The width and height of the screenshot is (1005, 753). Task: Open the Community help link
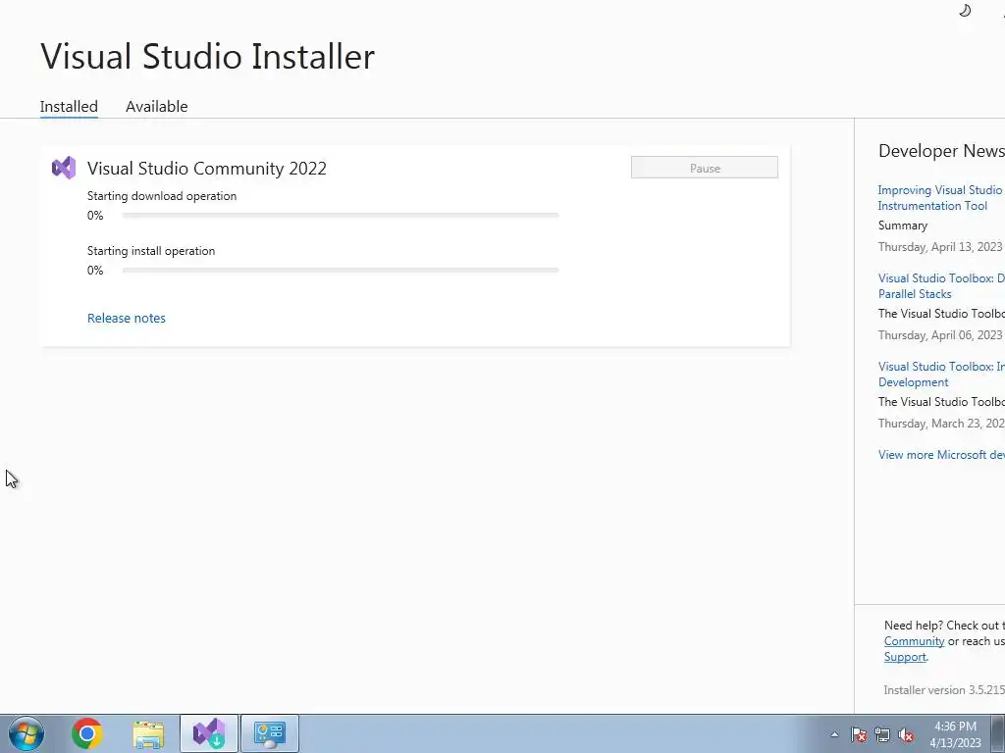pyautogui.click(x=914, y=641)
